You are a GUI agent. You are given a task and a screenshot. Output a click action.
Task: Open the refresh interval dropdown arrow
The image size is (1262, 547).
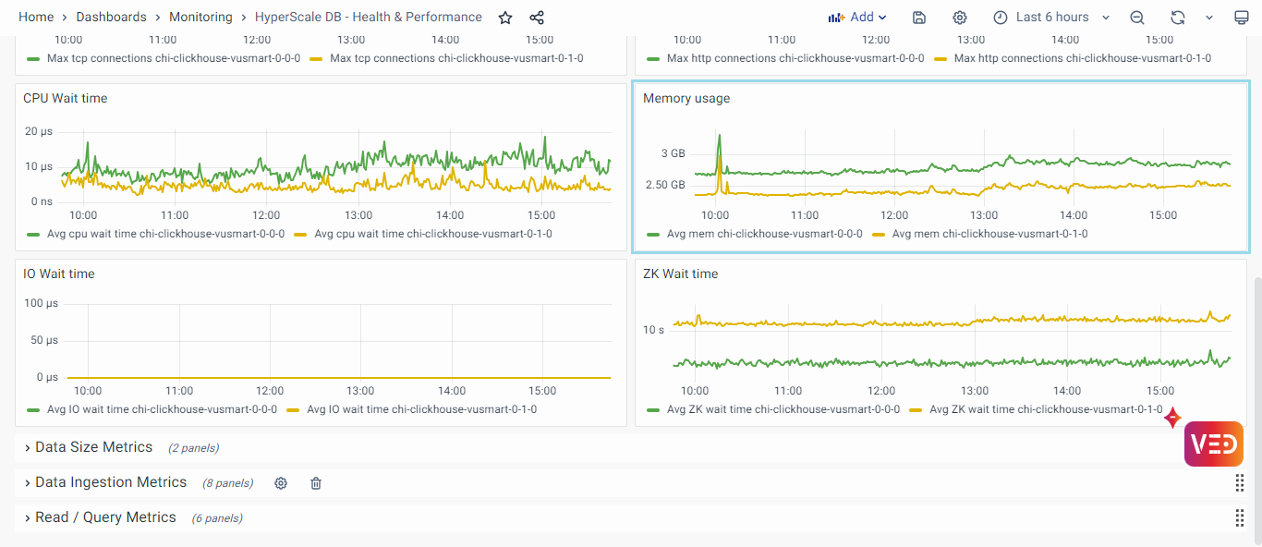coord(1209,18)
